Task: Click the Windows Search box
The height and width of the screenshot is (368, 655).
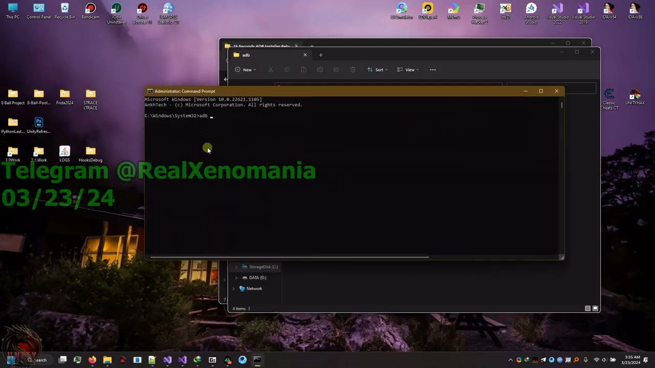Action: pos(38,360)
